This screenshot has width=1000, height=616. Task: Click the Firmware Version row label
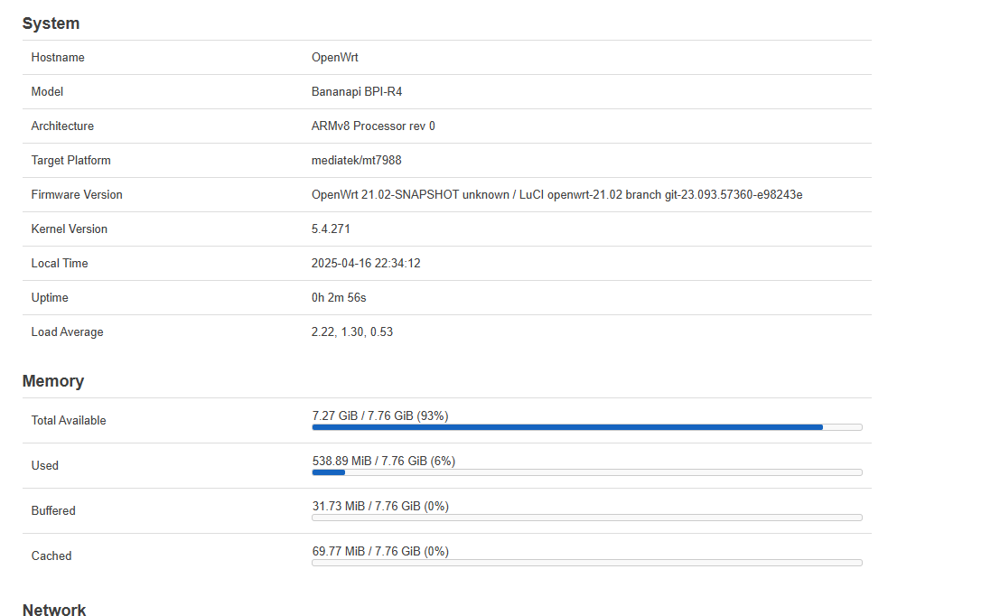tap(77, 195)
